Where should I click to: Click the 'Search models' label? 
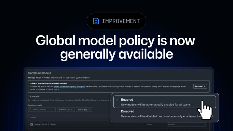(x=35, y=105)
